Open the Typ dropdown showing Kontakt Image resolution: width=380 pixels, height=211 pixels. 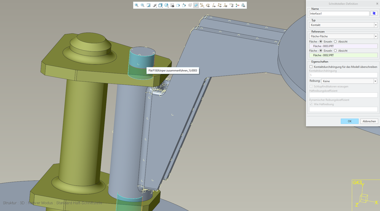pos(343,25)
